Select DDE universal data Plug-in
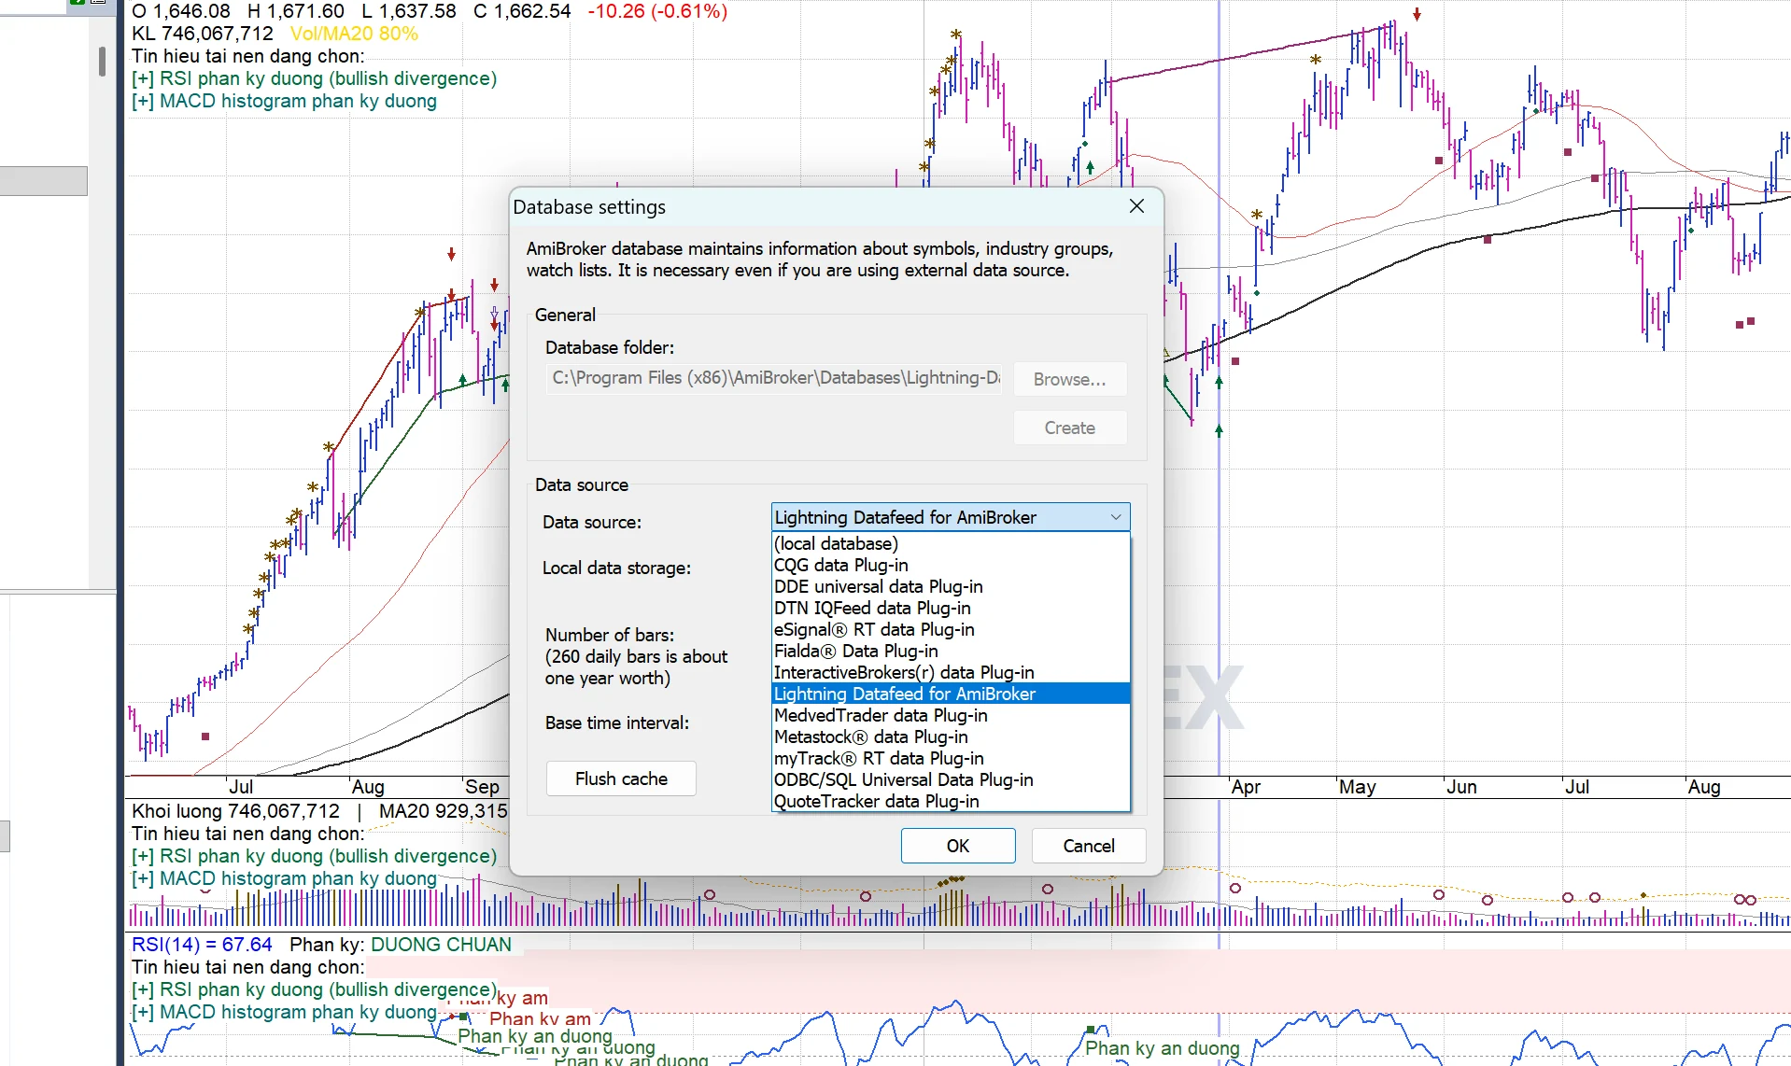 point(951,586)
